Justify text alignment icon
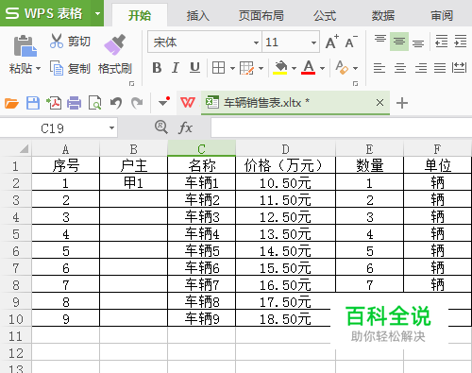 coord(440,68)
